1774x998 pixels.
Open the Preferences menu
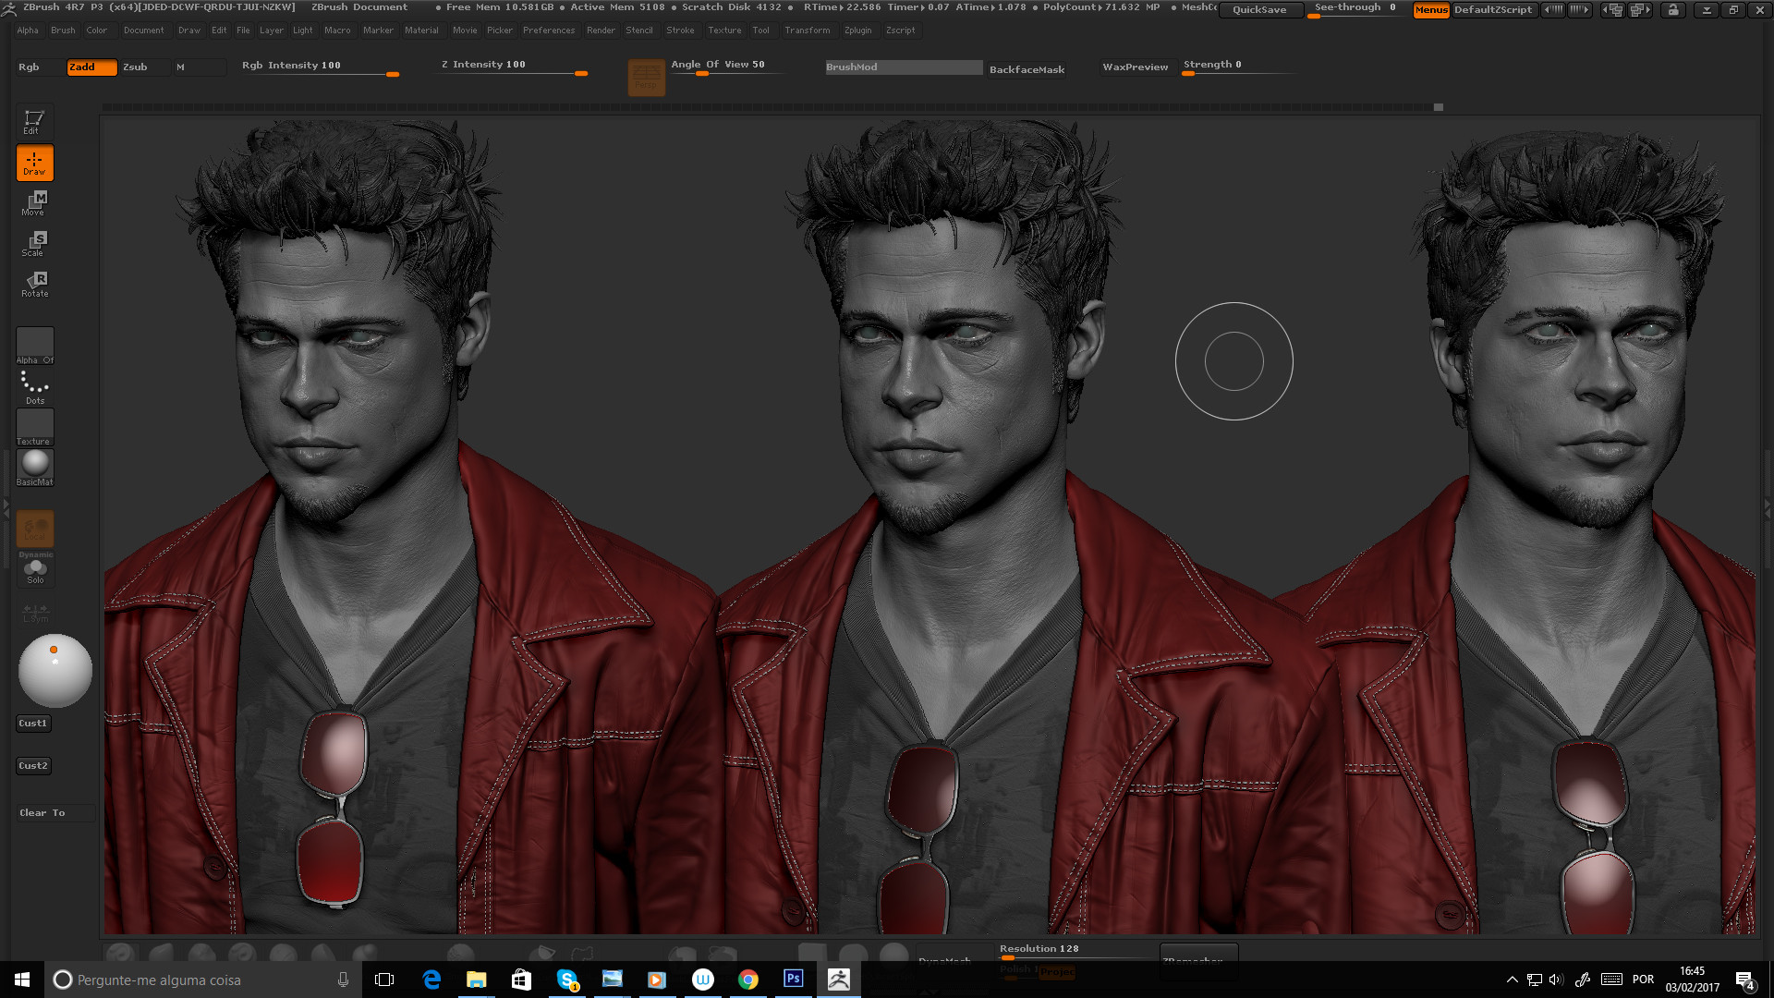(x=549, y=30)
